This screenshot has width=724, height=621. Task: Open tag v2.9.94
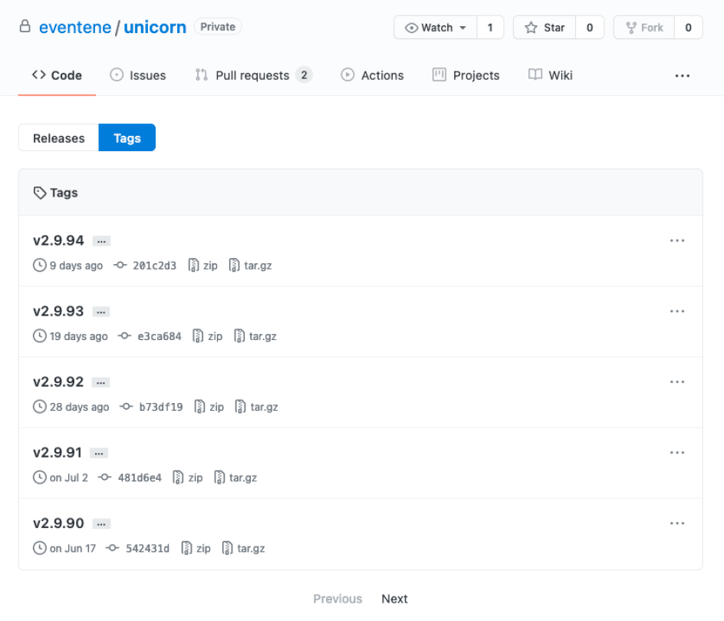[x=58, y=240]
